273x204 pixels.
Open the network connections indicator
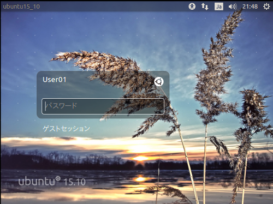205,7
